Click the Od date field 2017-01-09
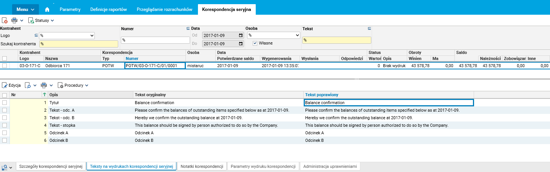 coord(223,35)
